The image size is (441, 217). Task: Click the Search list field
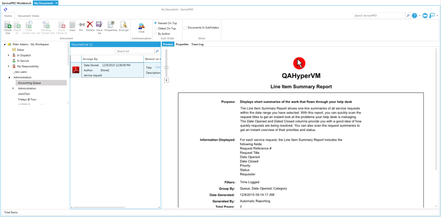pyautogui.click(x=135, y=51)
